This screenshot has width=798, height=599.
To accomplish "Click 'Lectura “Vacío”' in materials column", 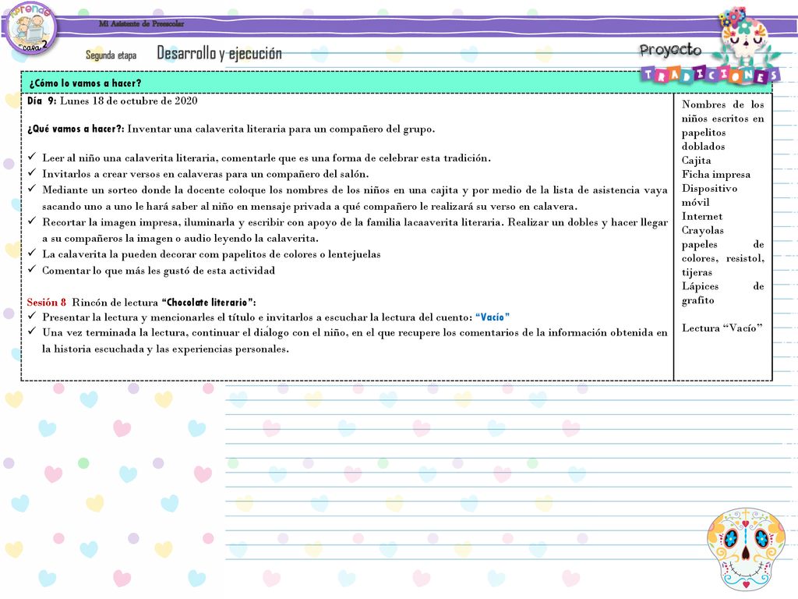I will pos(722,328).
